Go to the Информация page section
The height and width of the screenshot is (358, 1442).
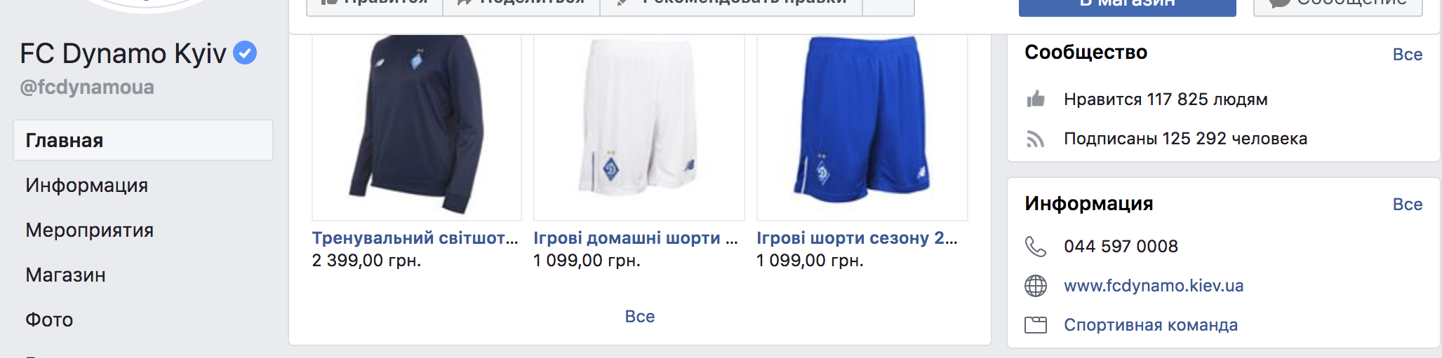point(87,185)
